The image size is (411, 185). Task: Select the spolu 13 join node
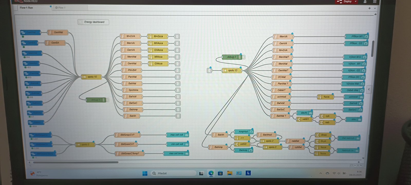(232, 70)
